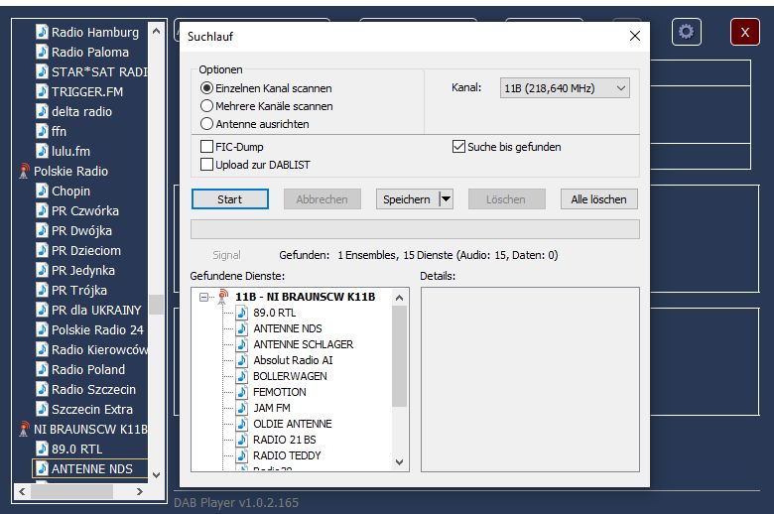This screenshot has height=514, width=774.
Task: Open the settings gear icon
Action: pos(686,32)
